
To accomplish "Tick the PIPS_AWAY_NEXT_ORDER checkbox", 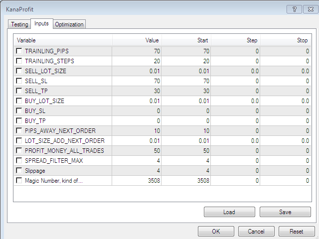I will tap(19, 130).
